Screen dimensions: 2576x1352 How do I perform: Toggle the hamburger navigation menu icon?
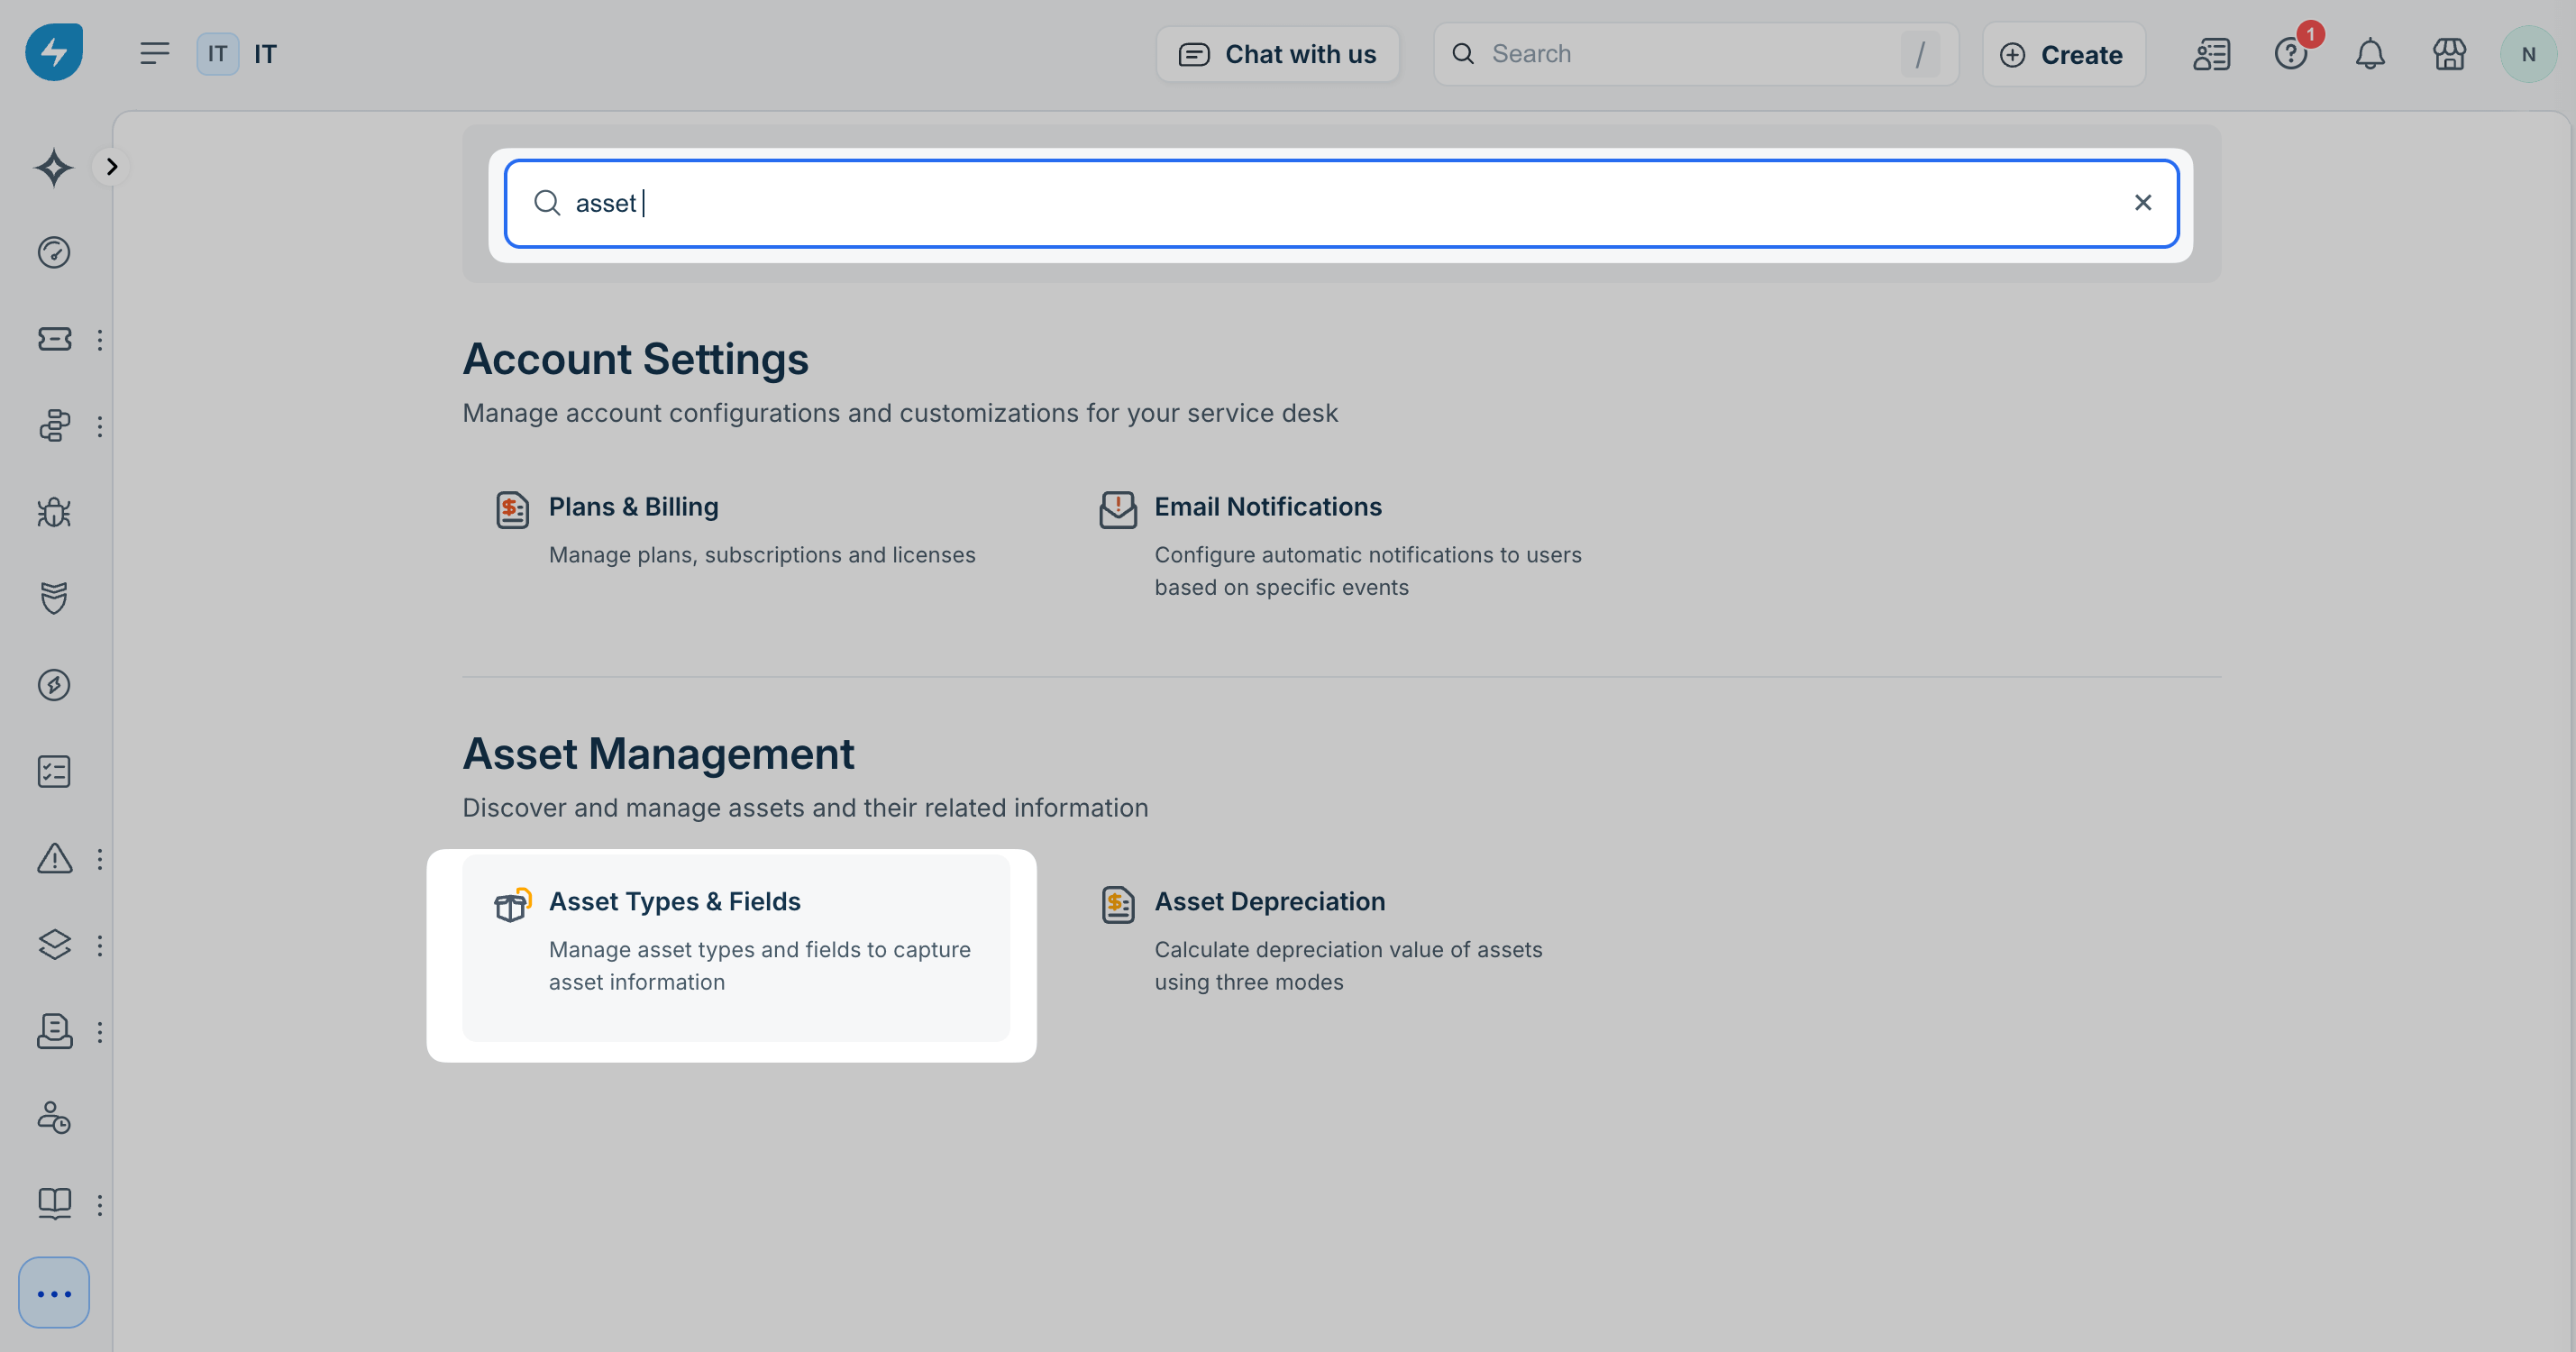coord(154,53)
